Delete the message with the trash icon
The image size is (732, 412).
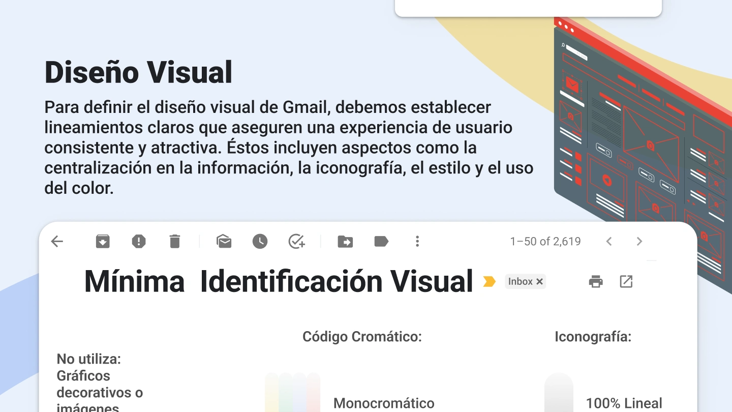pyautogui.click(x=174, y=242)
